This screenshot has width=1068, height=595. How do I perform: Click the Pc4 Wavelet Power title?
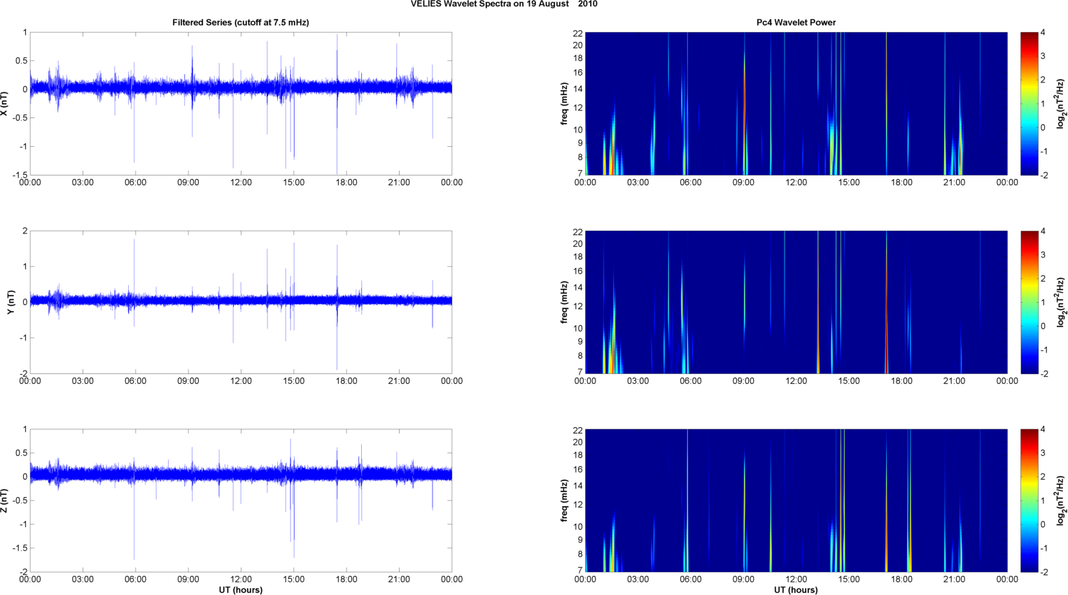point(796,22)
